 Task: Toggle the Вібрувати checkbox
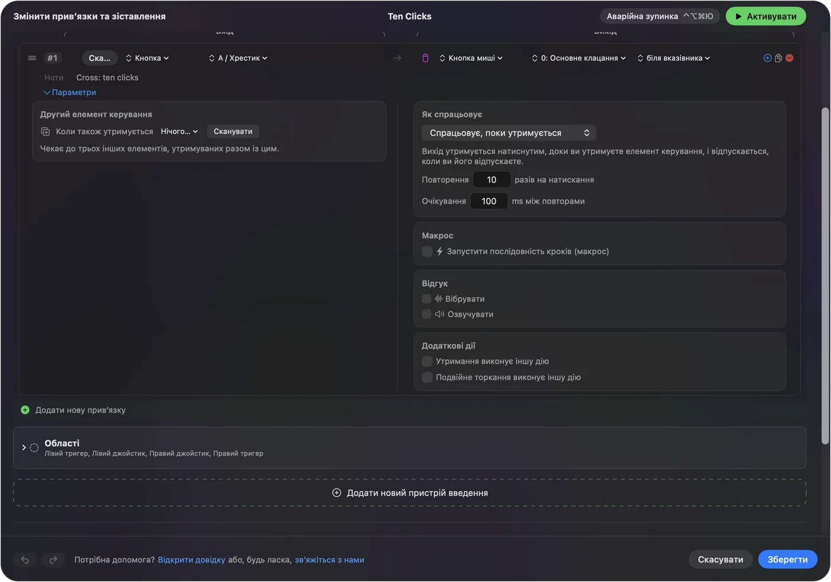(x=426, y=299)
